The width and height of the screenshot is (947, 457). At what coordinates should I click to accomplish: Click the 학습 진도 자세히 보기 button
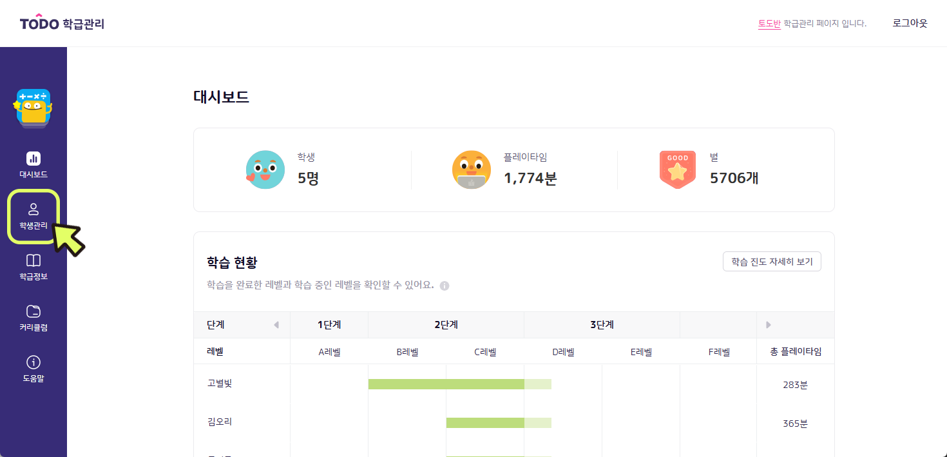tap(772, 262)
